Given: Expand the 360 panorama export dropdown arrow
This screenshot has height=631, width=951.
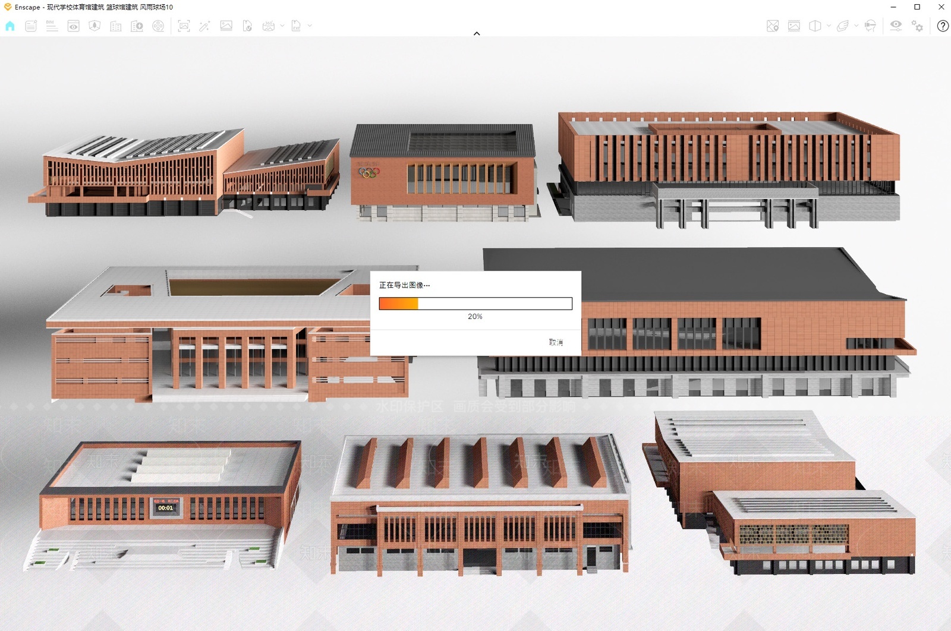Looking at the screenshot, I should click(x=282, y=26).
